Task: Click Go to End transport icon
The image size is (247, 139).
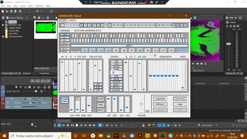Action: click(x=85, y=125)
